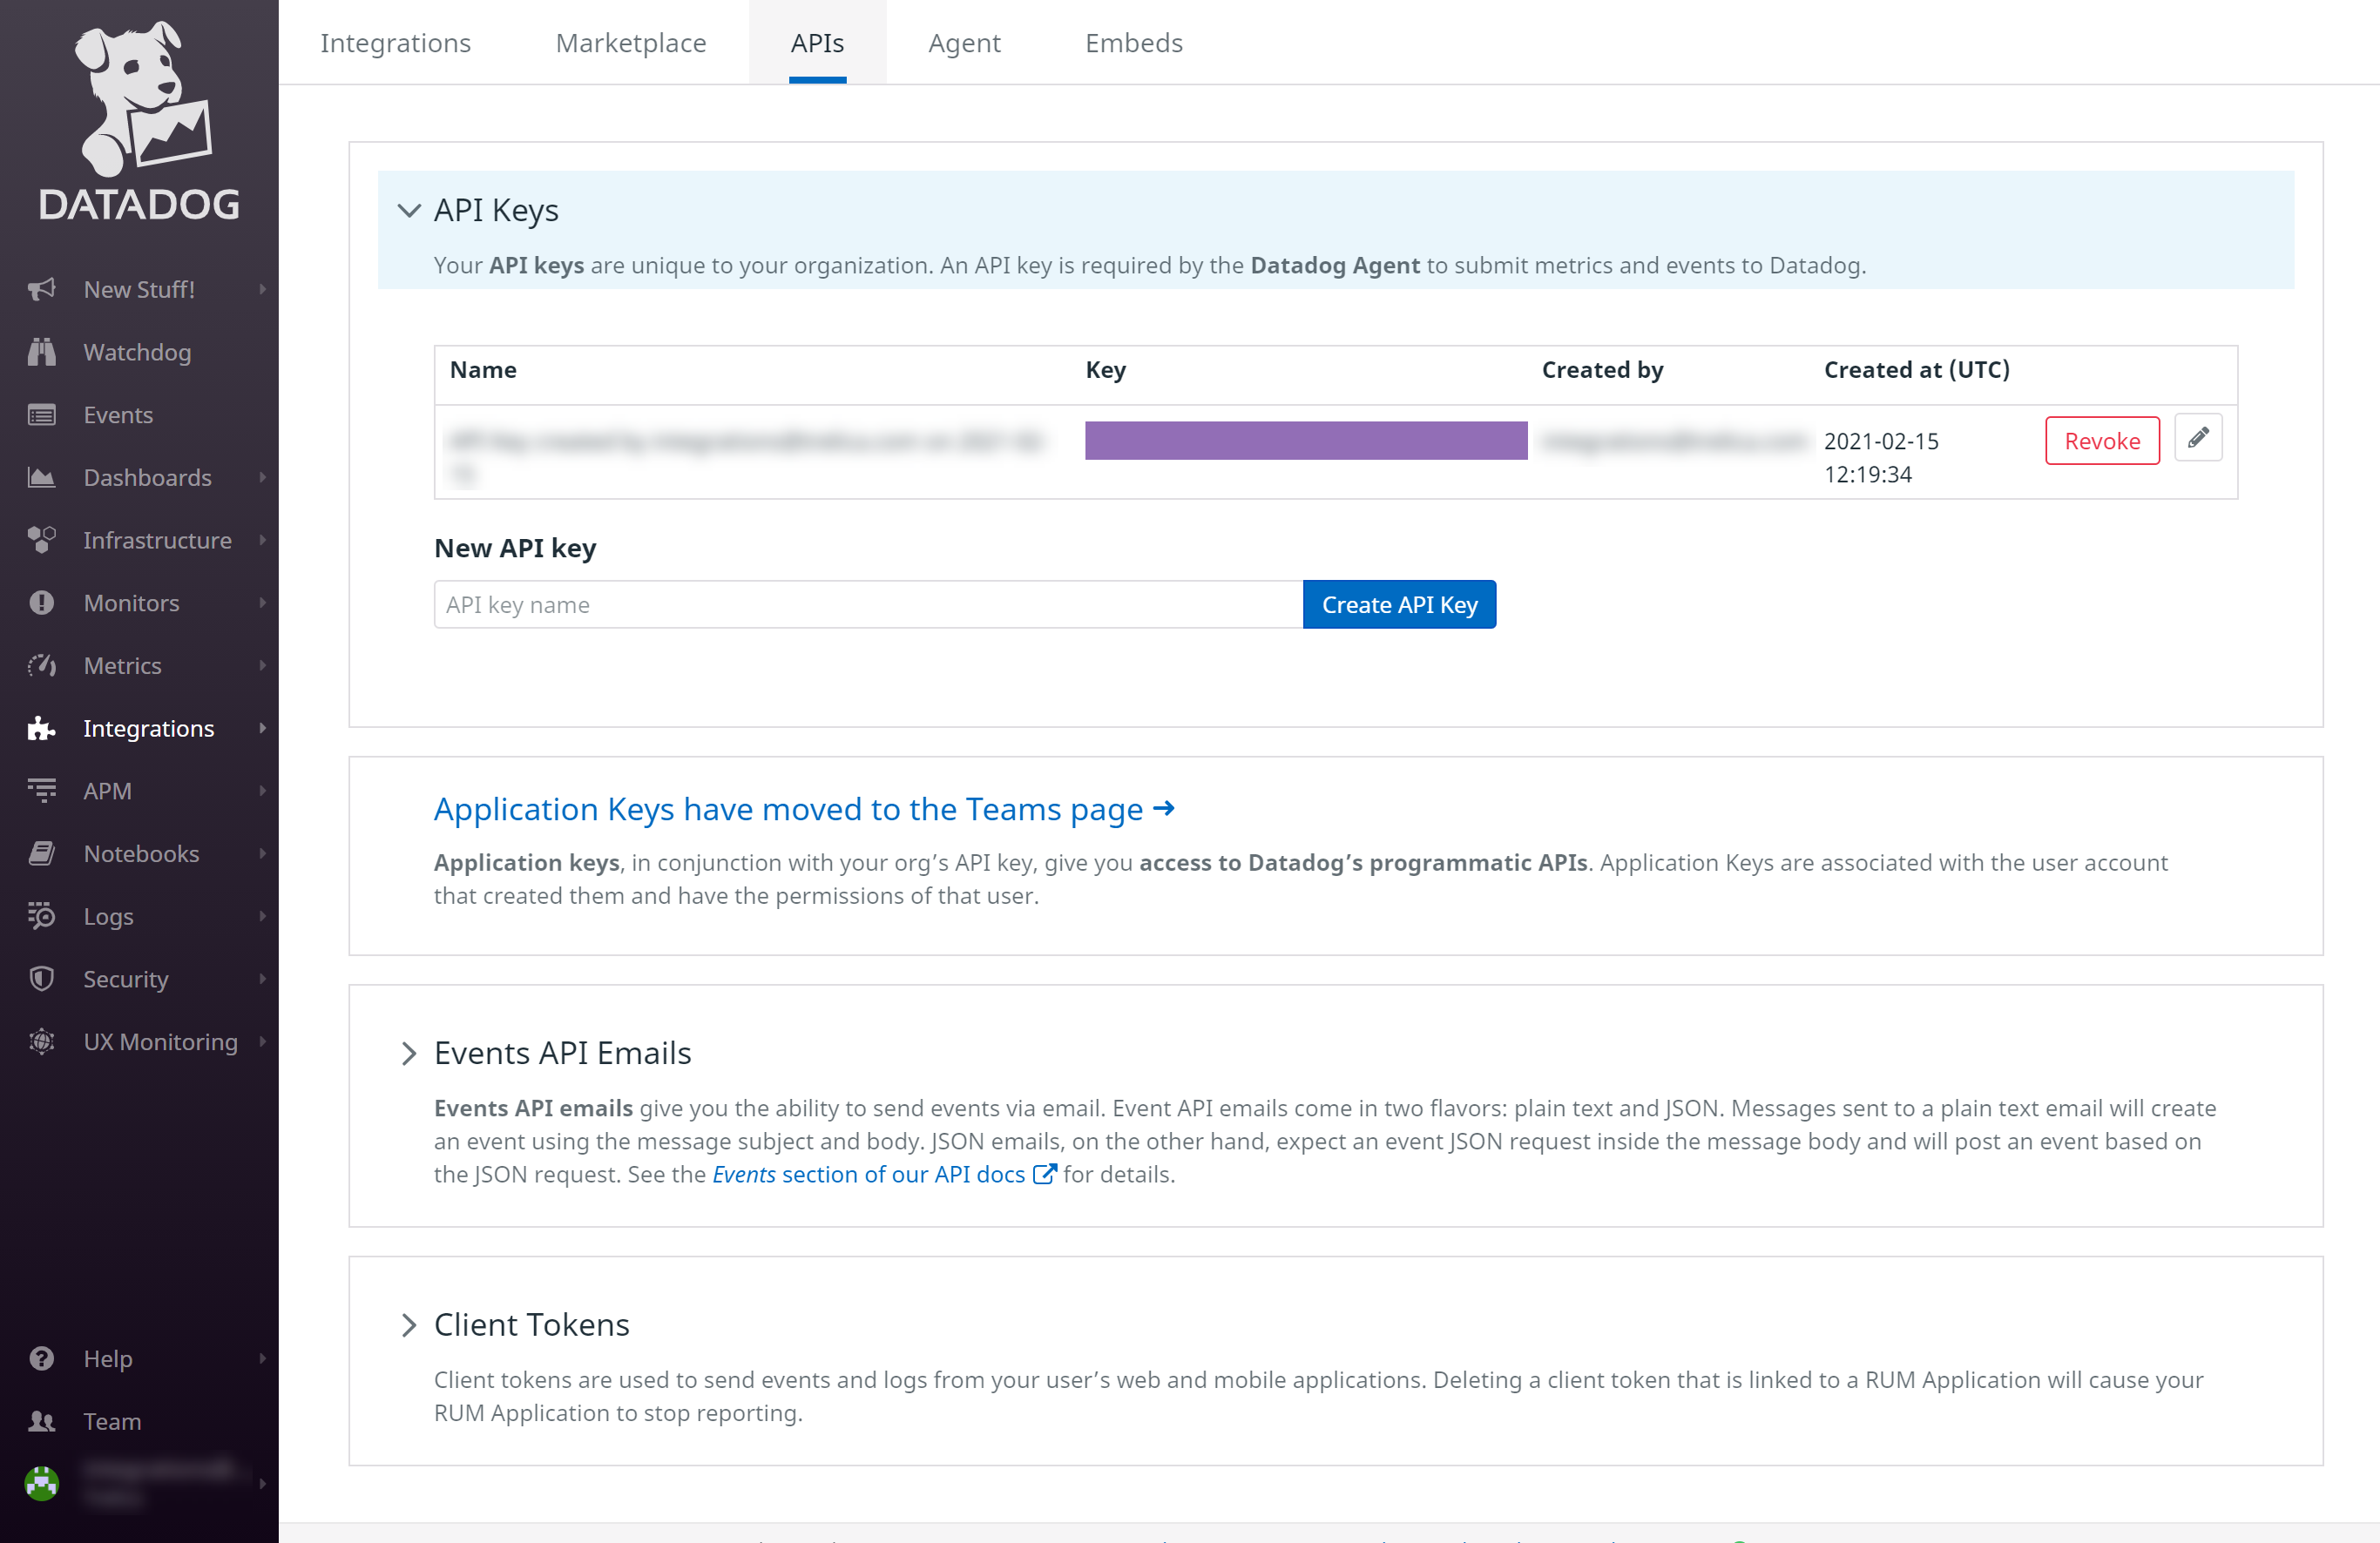2380x1543 pixels.
Task: Switch to the Marketplace tab
Action: 631,43
